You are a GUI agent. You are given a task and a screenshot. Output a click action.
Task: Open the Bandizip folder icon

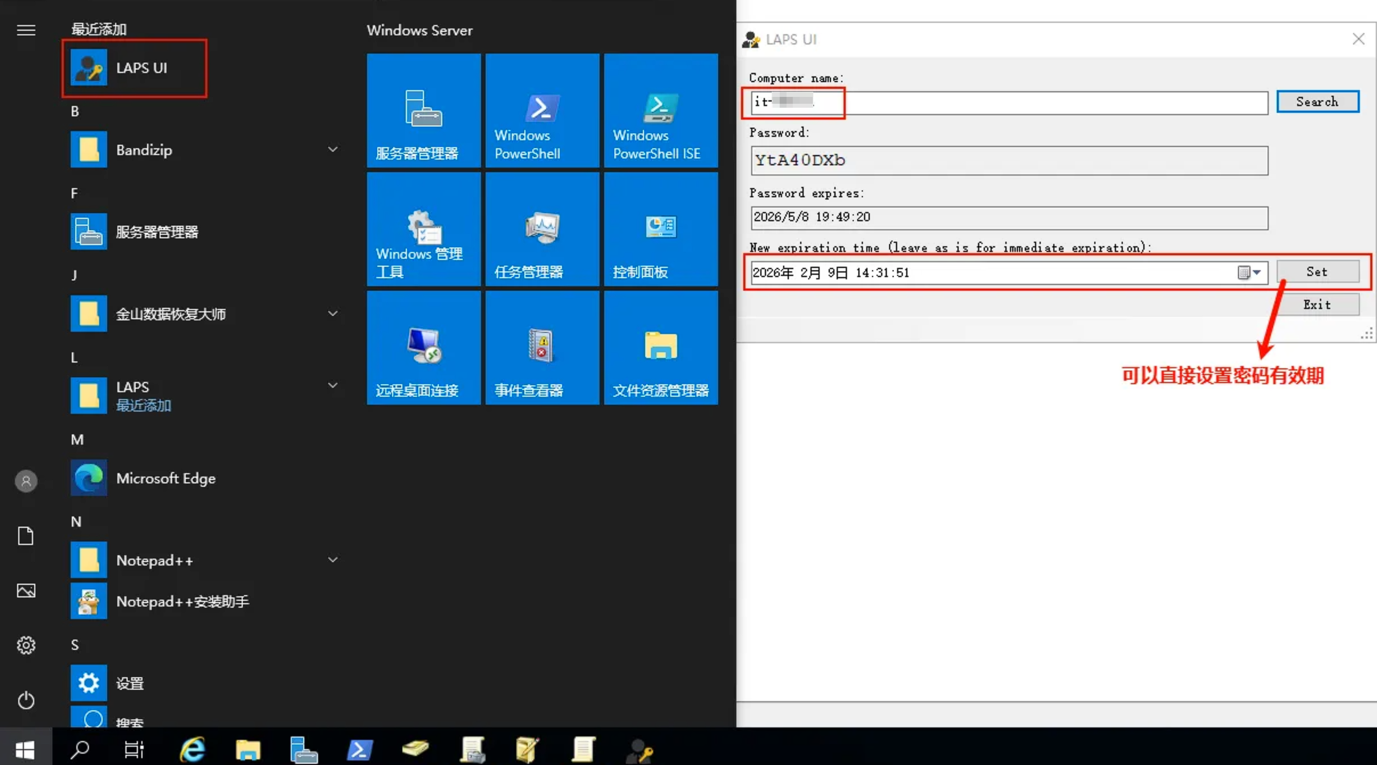pos(88,149)
